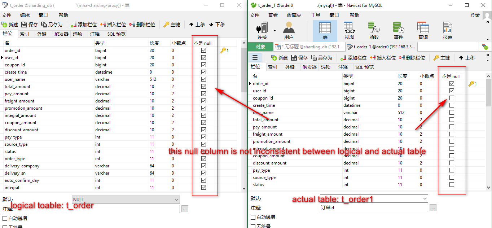This screenshot has height=228, width=492.
Task: Switch to 触发器 tab in the left window
Action: [61, 34]
